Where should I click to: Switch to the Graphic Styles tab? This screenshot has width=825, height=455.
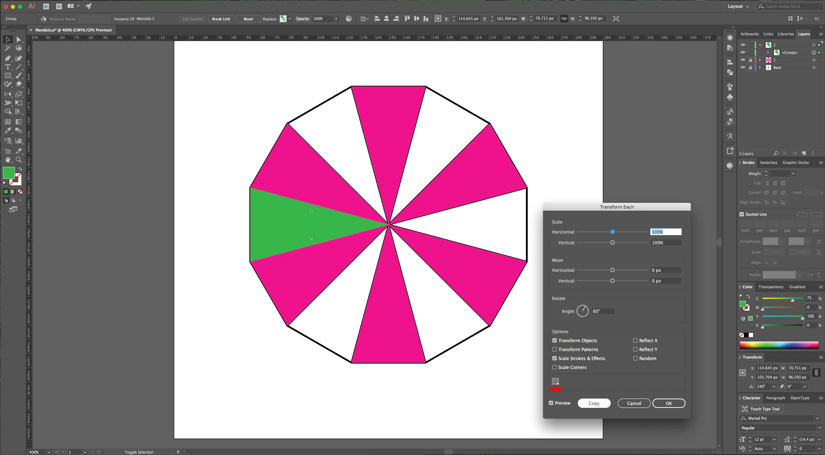tap(796, 162)
